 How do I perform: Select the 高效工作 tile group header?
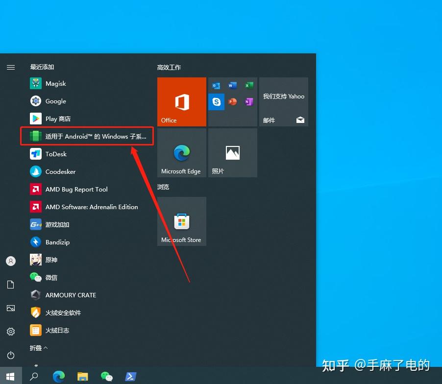[169, 67]
